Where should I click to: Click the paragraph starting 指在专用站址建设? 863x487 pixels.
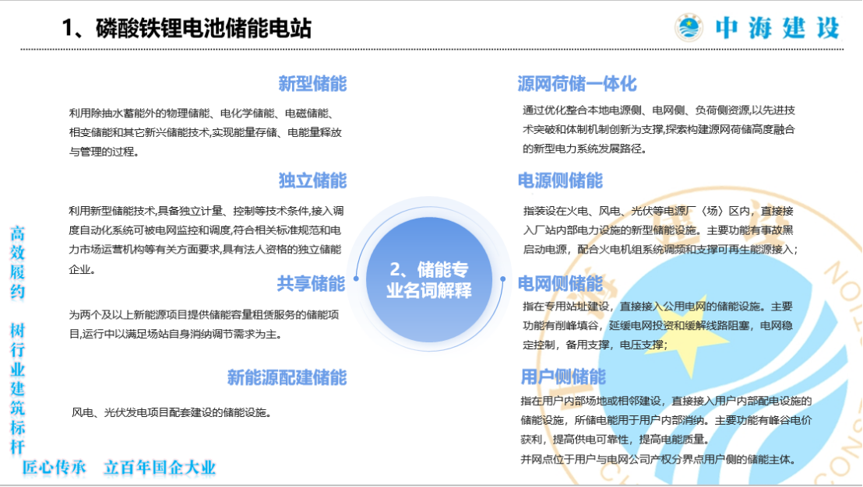coord(657,325)
